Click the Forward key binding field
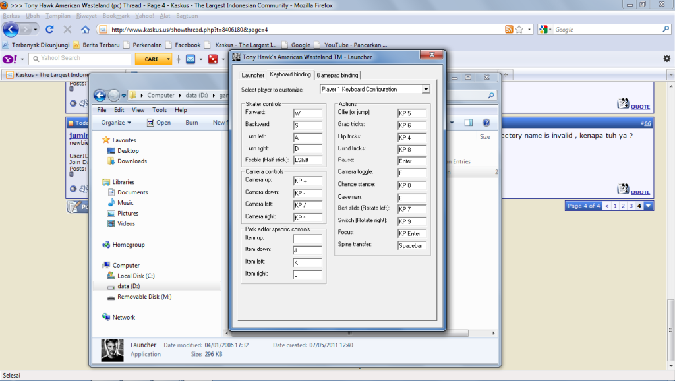Screen dimensions: 675x381 [x=308, y=113]
